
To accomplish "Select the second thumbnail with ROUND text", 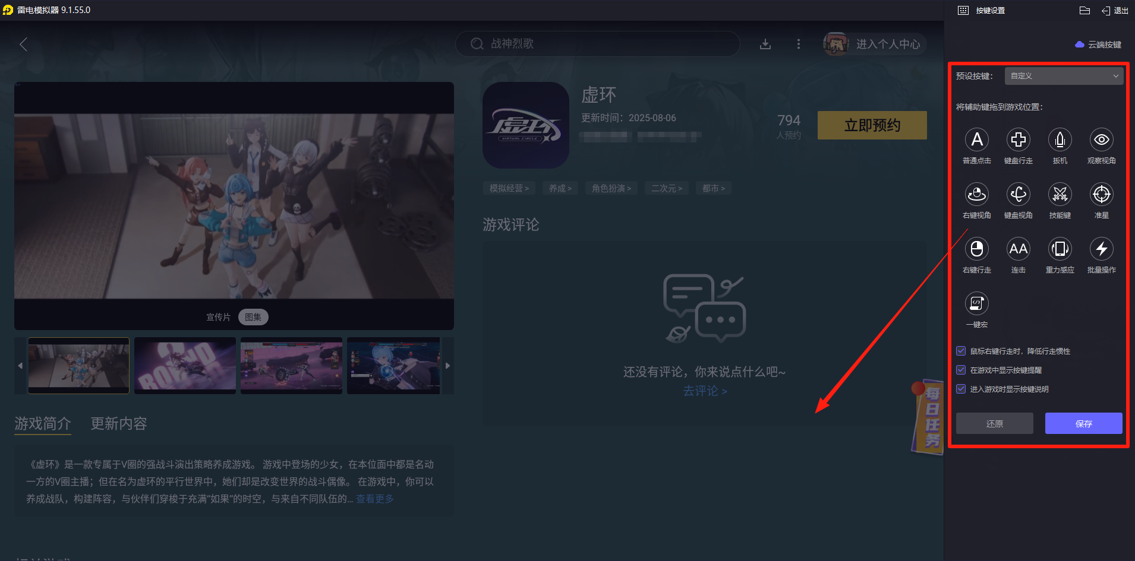I will click(185, 366).
